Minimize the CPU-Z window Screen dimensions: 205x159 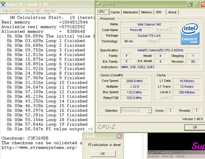[190, 4]
